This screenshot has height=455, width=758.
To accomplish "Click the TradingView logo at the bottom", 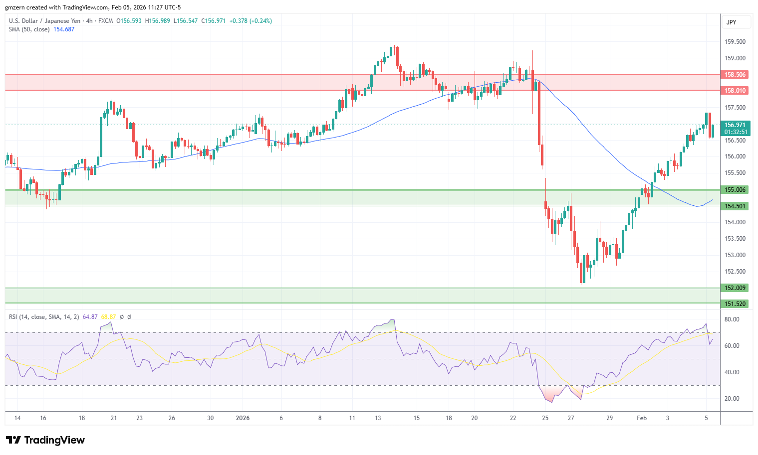I will (45, 440).
